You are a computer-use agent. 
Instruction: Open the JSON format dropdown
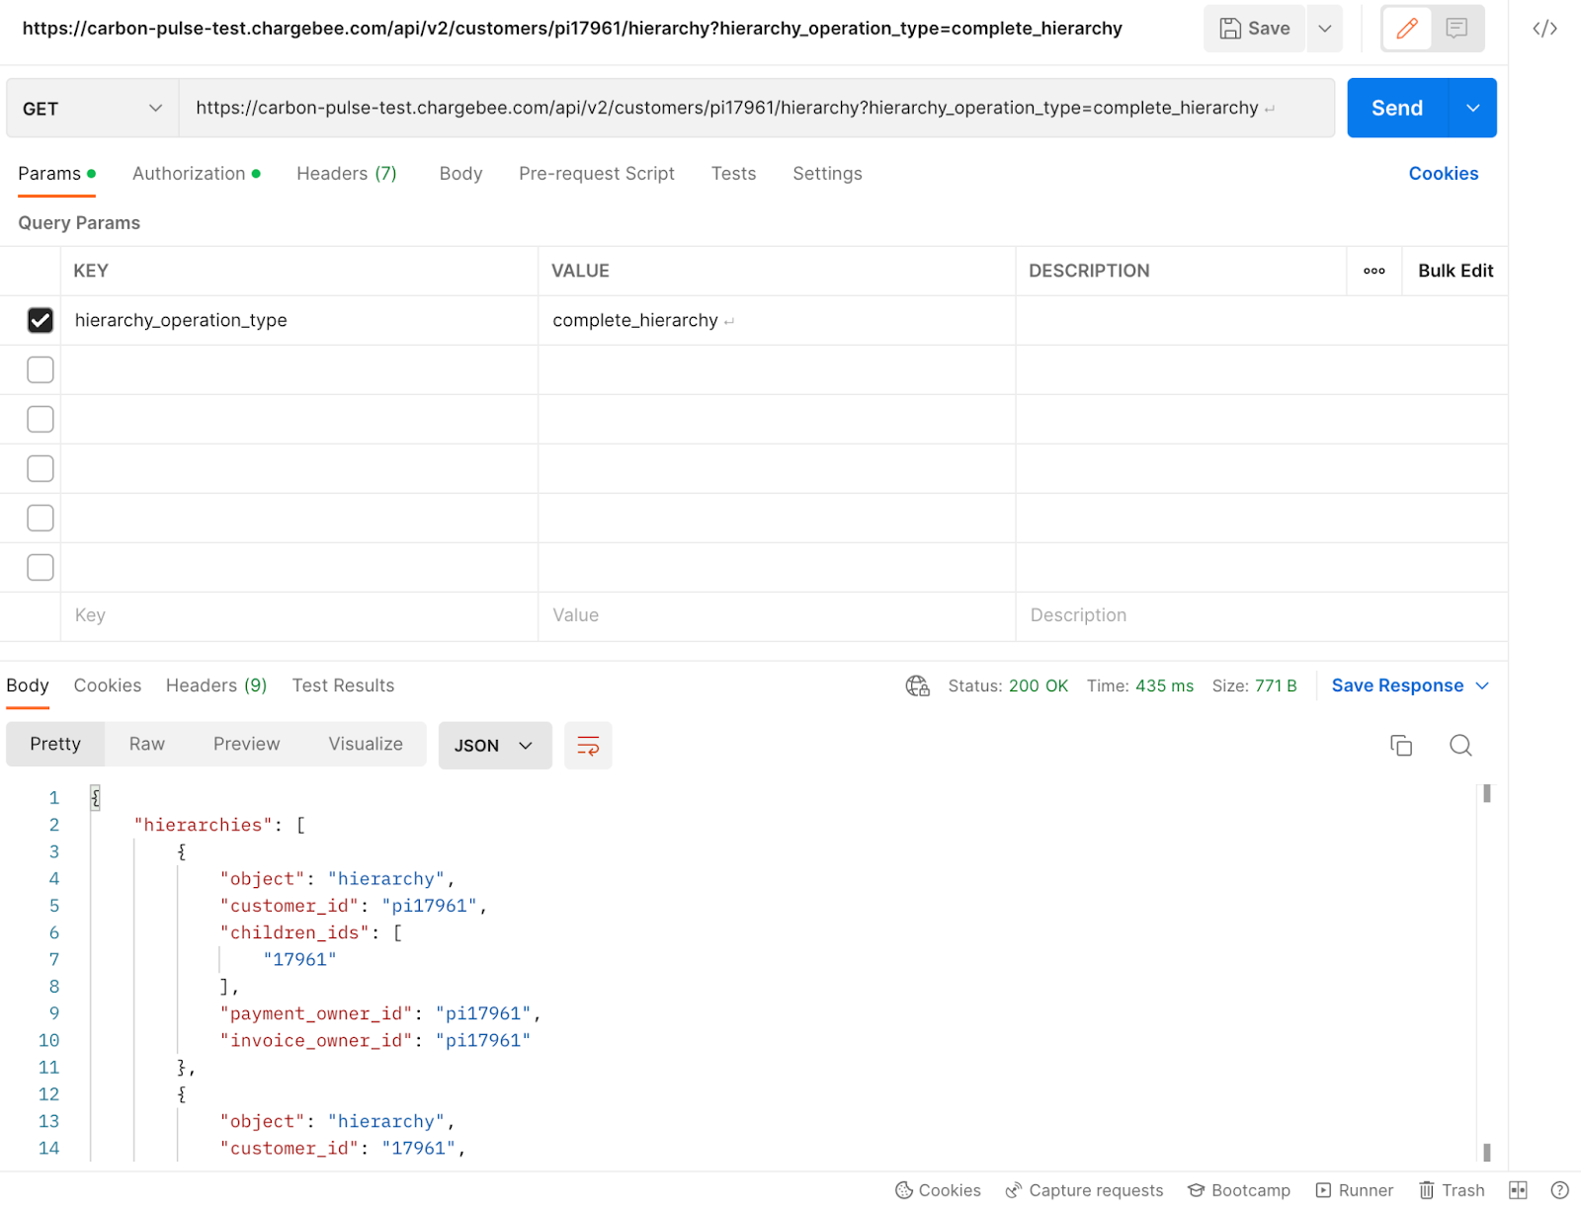click(x=494, y=746)
